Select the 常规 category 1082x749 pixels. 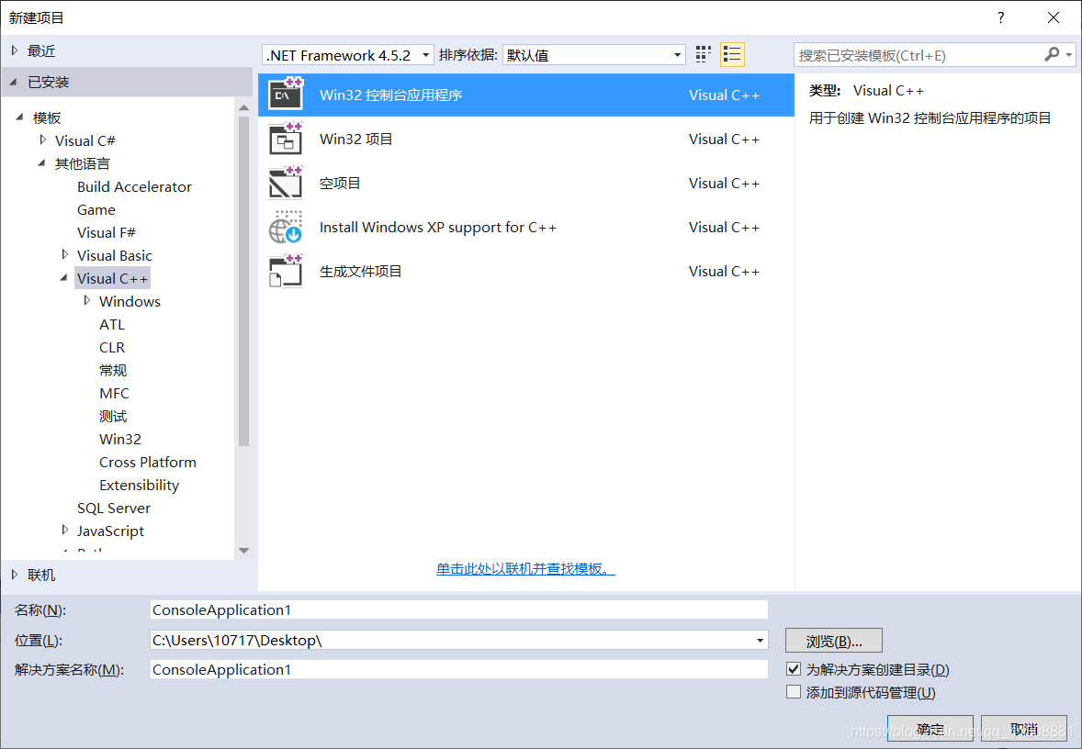pyautogui.click(x=113, y=370)
